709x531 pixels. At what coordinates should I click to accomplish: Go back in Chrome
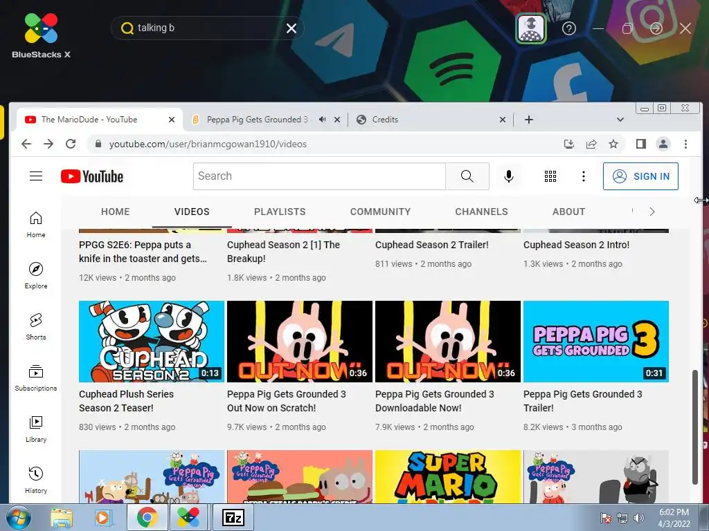pyautogui.click(x=27, y=144)
